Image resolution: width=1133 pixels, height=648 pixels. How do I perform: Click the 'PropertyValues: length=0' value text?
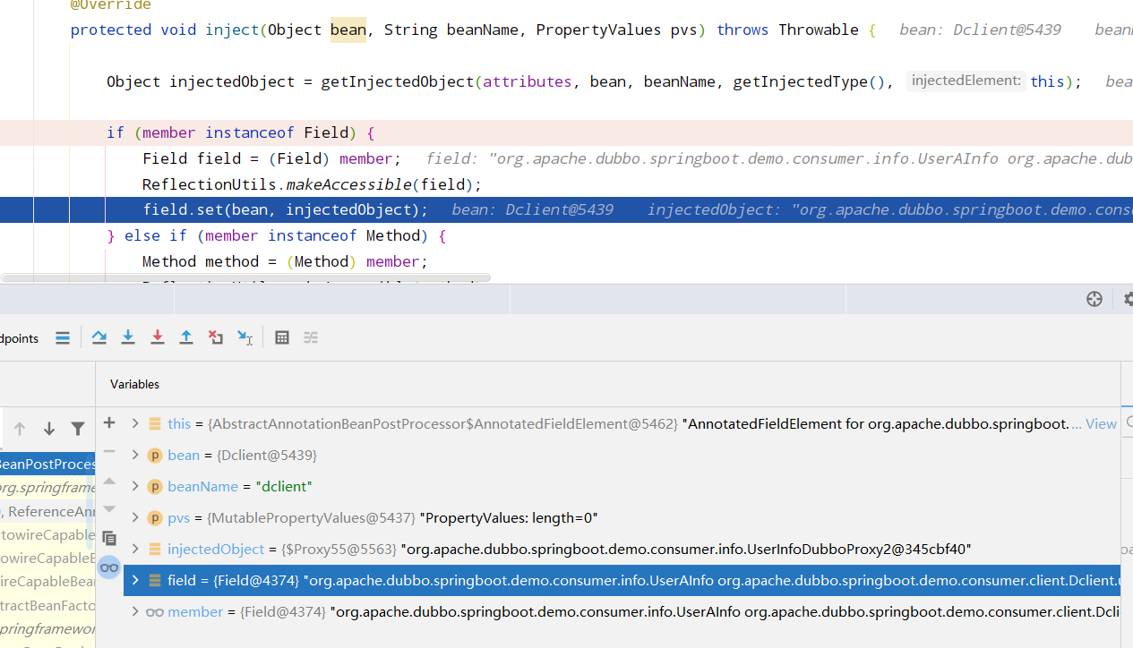(510, 517)
